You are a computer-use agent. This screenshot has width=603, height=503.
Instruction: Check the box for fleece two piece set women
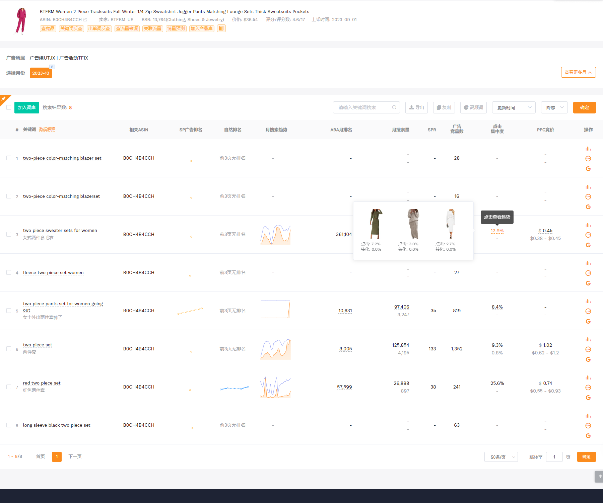9,272
